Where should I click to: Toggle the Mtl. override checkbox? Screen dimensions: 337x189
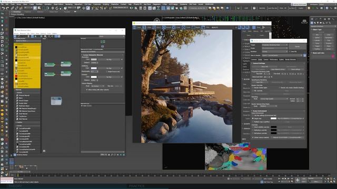pos(253,91)
